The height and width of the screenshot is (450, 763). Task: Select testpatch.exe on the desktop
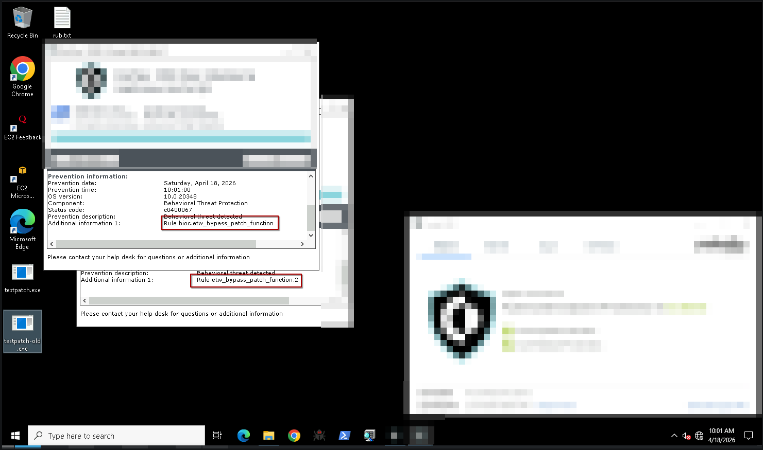click(x=22, y=278)
